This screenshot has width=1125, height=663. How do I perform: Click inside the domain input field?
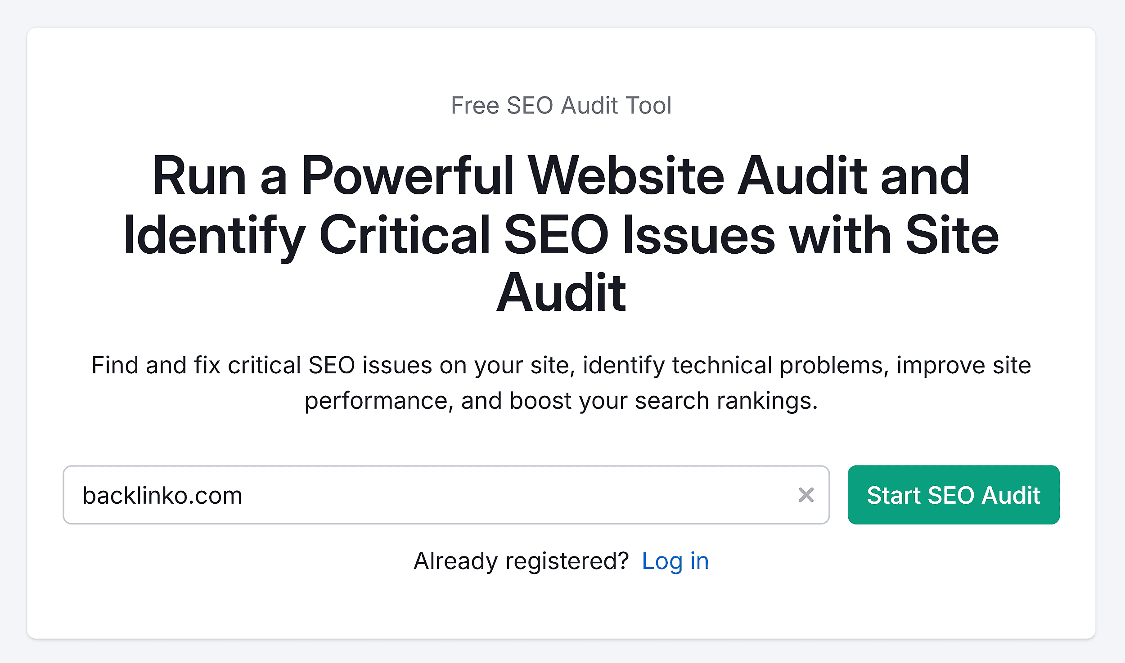pos(405,494)
